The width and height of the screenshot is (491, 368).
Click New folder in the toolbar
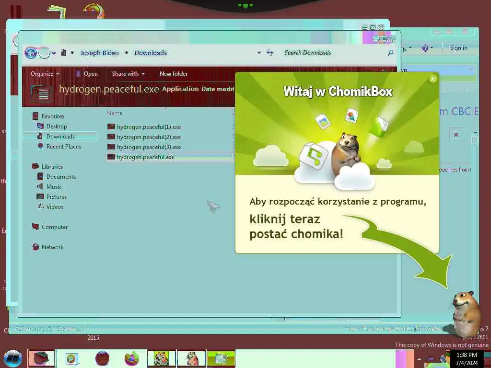click(x=174, y=74)
